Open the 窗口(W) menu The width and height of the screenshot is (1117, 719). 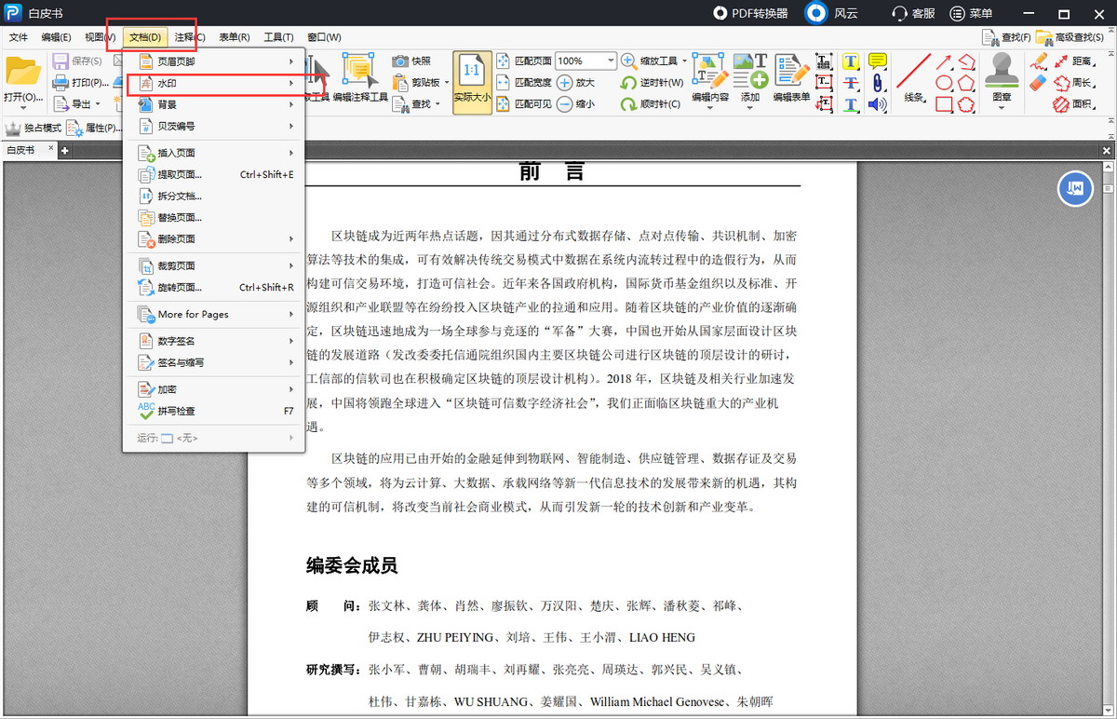click(x=324, y=37)
